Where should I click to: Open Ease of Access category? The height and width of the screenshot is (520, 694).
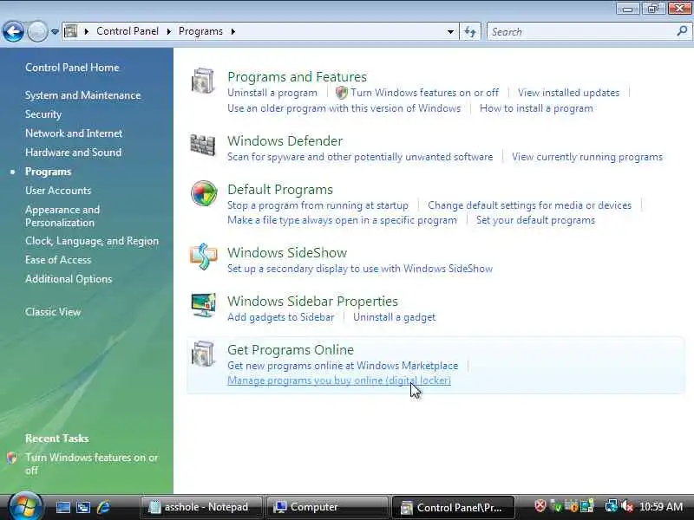pyautogui.click(x=58, y=260)
